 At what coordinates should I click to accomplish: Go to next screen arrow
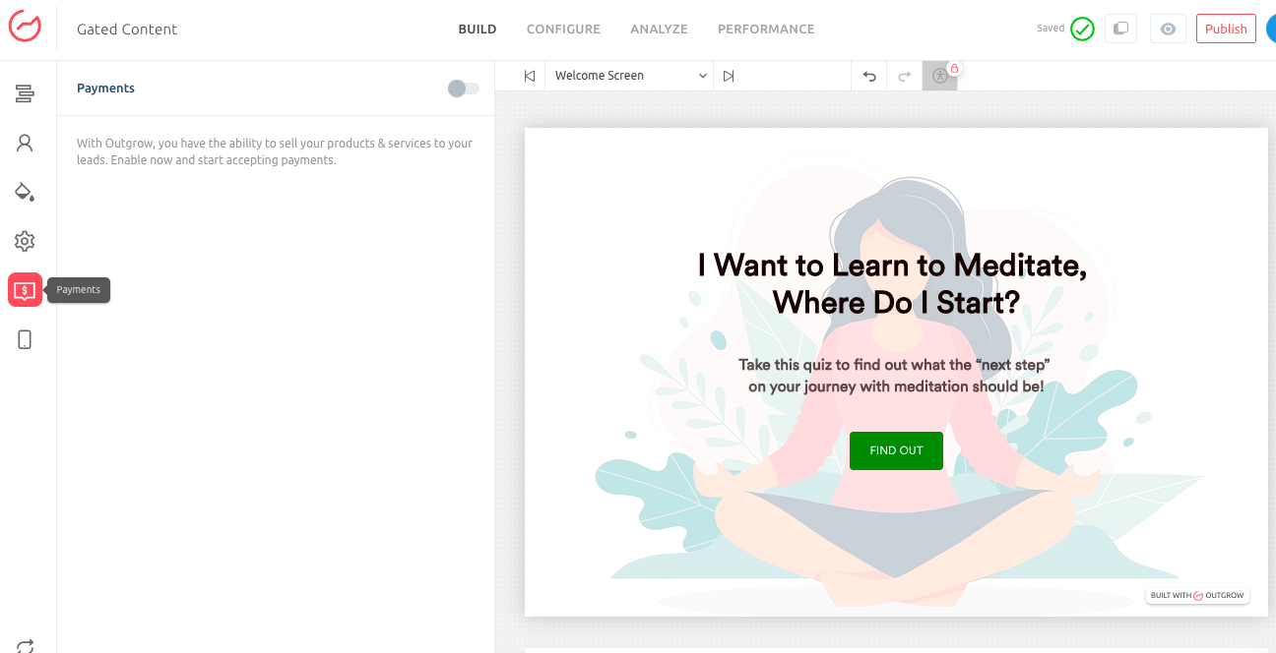coord(729,76)
